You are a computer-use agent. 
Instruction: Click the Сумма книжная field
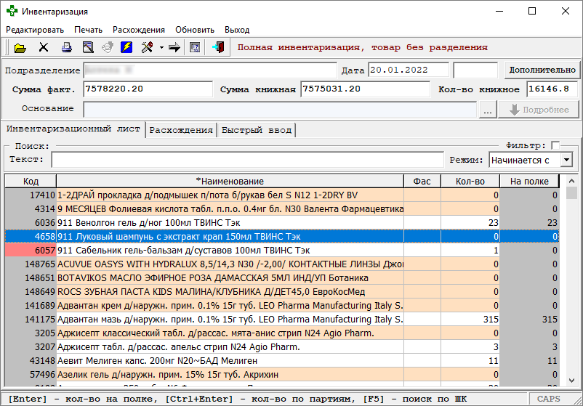point(365,89)
